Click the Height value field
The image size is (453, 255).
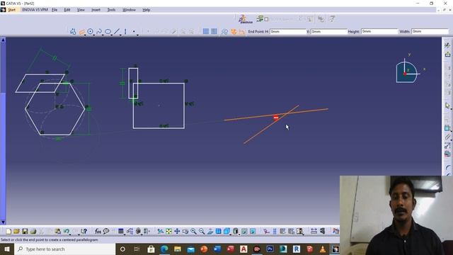(379, 31)
